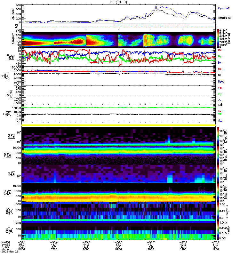The height and width of the screenshot is (256, 240).
Task: Click the bottom FBK nT color bar
Action: click(x=218, y=230)
